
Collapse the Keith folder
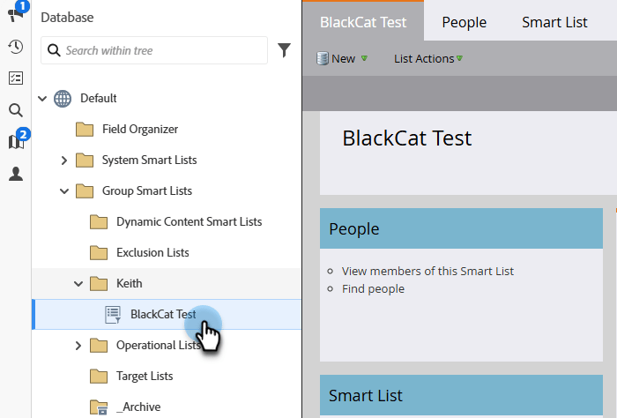pyautogui.click(x=78, y=284)
